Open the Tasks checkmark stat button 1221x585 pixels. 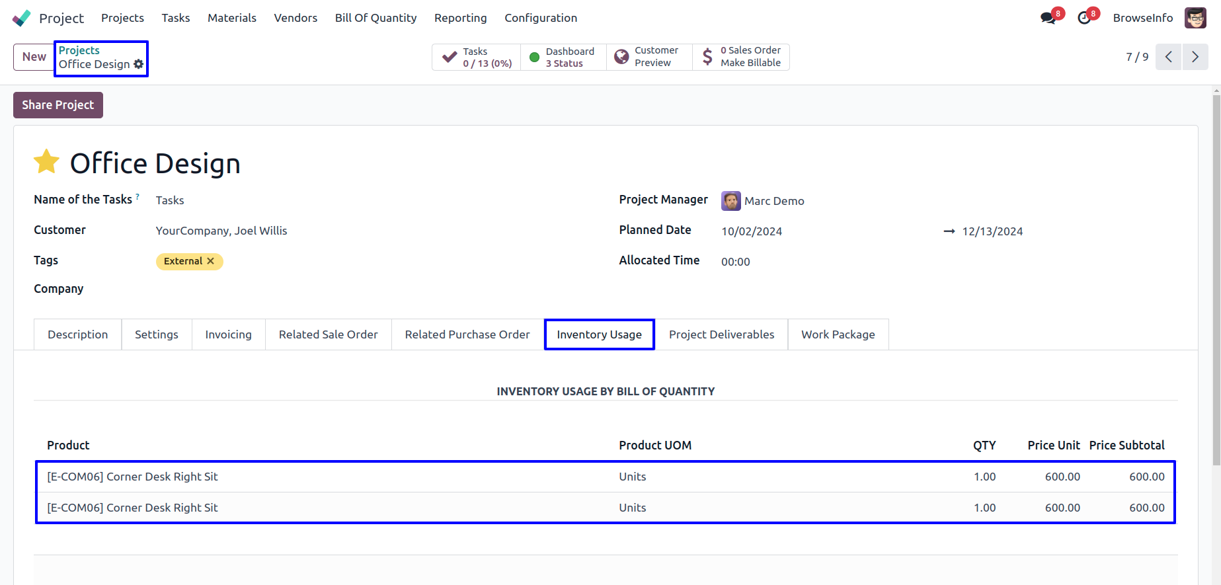pyautogui.click(x=477, y=58)
